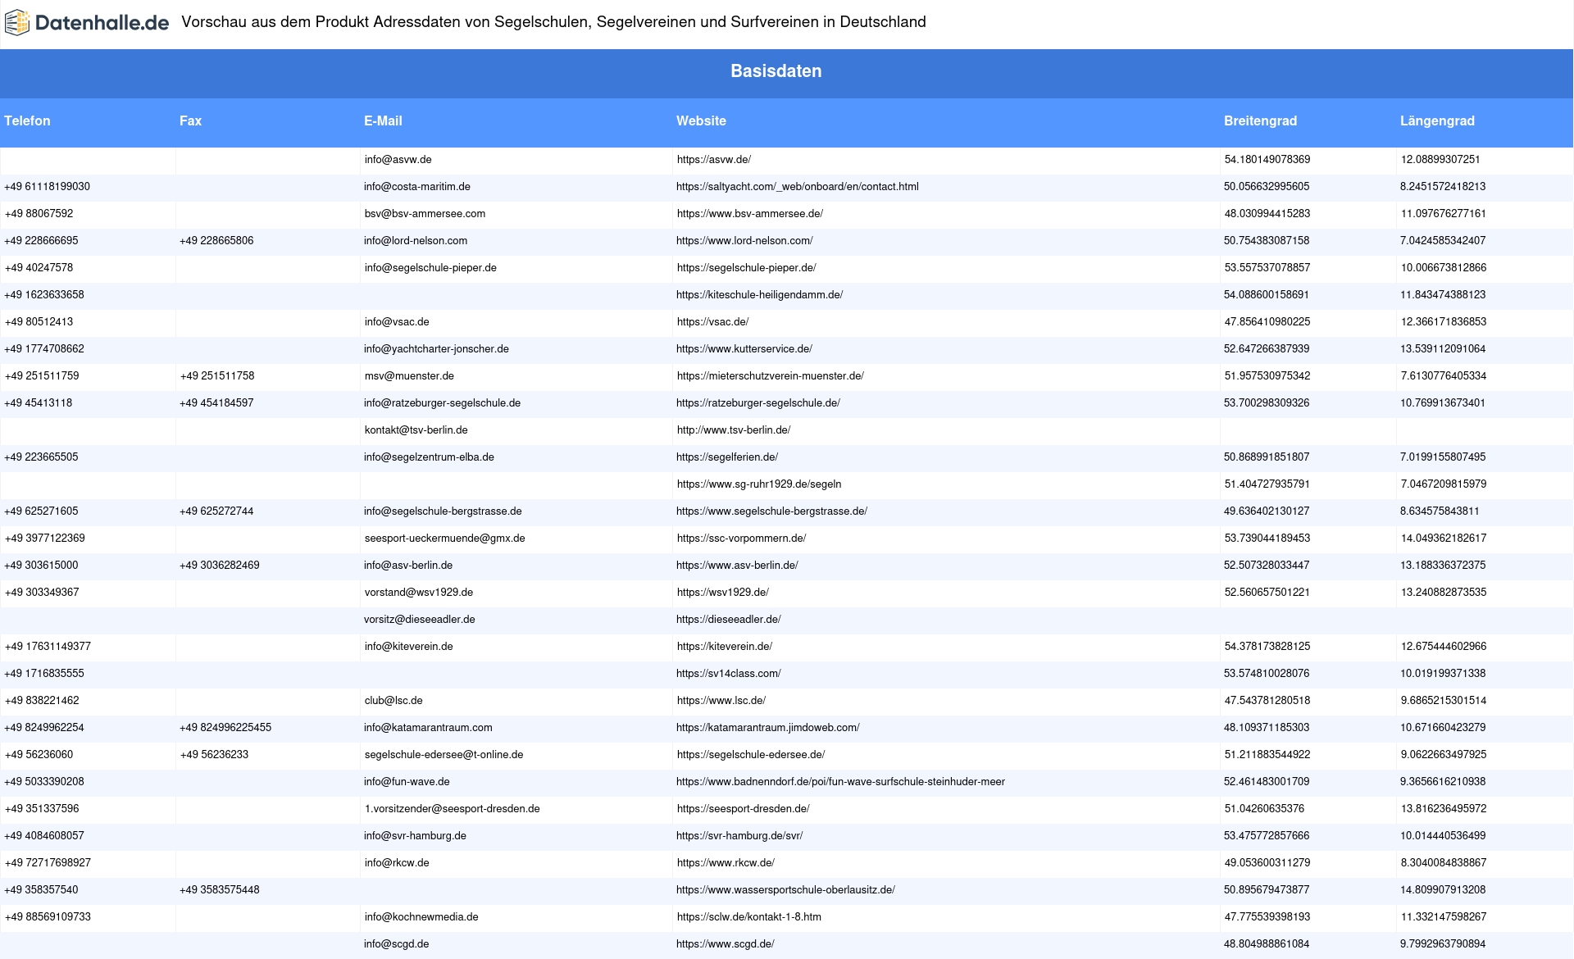Select email vorsitz@dieseeadler.de
1574x959 pixels.
coord(420,620)
